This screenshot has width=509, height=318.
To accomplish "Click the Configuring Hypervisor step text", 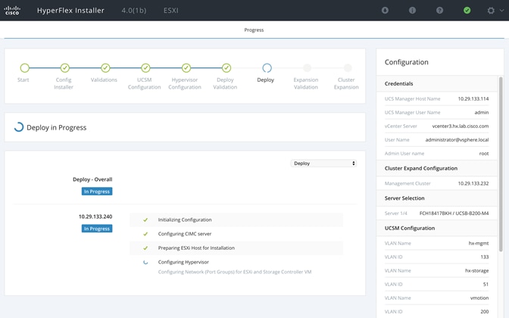I will coord(183,262).
